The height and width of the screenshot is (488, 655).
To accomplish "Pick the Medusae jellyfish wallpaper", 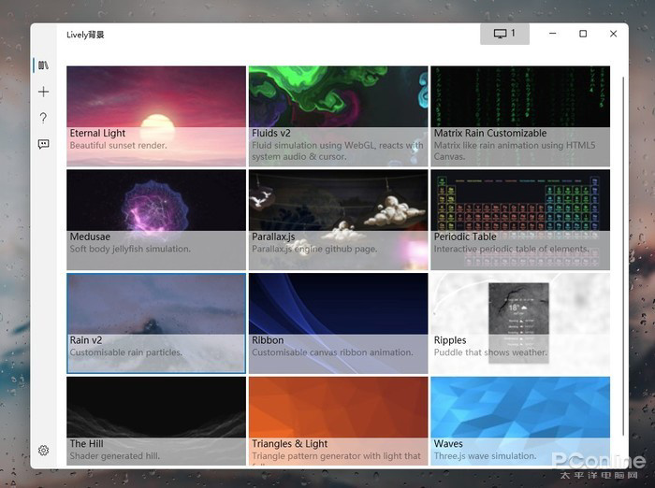I will click(156, 220).
